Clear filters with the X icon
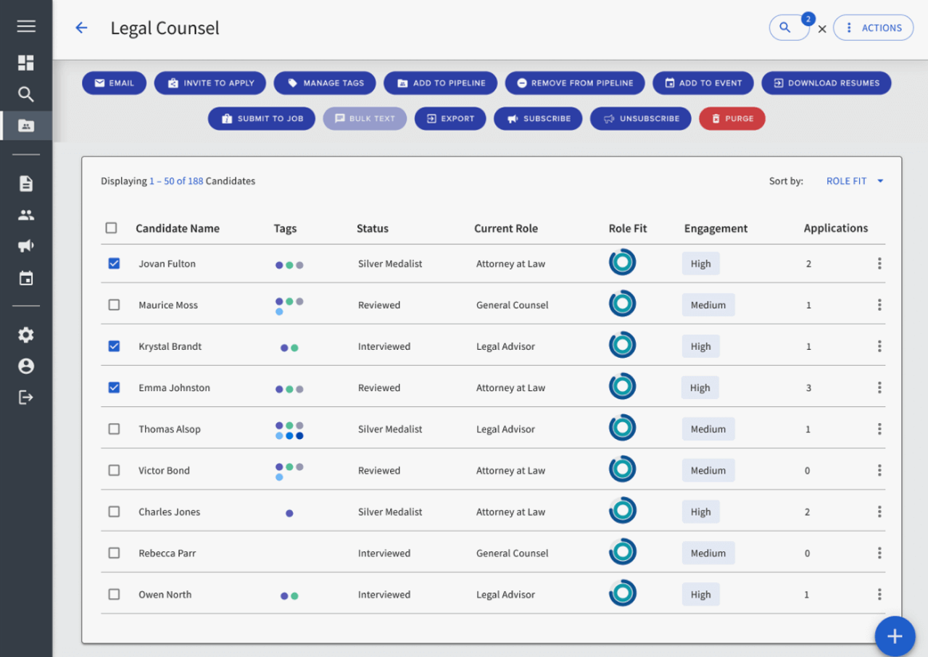Viewport: 928px width, 657px height. (822, 29)
